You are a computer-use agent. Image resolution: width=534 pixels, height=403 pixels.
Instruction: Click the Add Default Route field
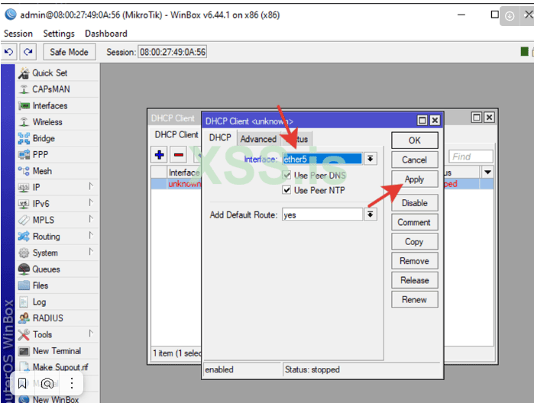322,214
